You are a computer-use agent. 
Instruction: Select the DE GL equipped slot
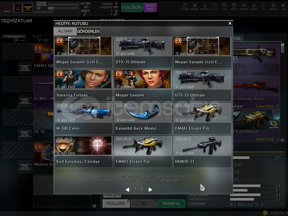point(43,125)
